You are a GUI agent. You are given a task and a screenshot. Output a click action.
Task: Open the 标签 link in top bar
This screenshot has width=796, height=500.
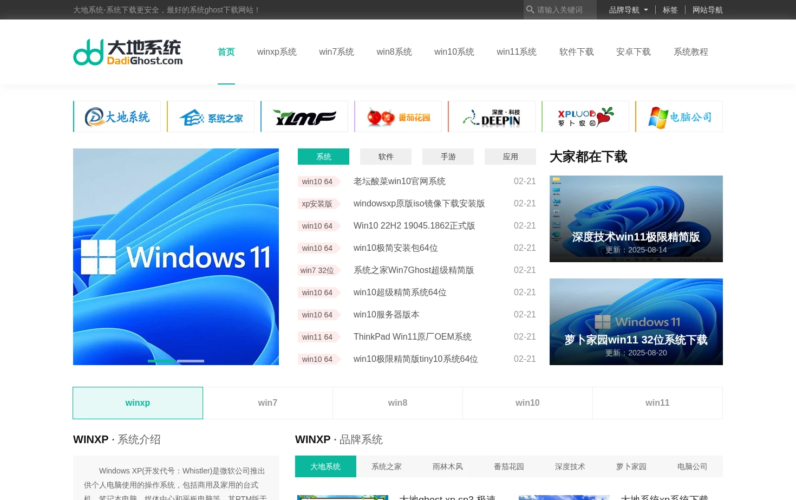(x=670, y=10)
